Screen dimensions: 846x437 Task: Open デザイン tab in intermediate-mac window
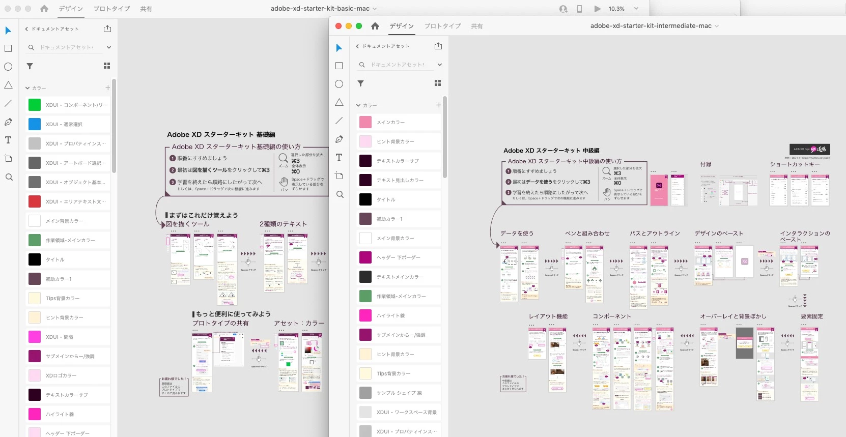(402, 26)
